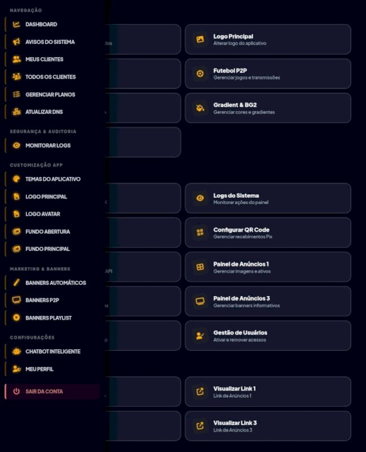Click the QR code icon on Configurar QR Code card
Image resolution: width=366 pixels, height=452 pixels.
200,233
